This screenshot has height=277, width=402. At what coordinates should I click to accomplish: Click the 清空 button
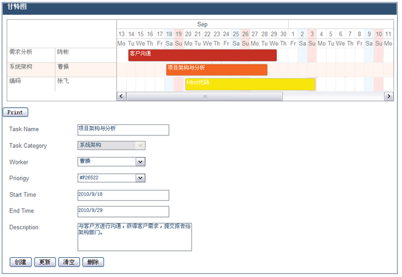69,262
